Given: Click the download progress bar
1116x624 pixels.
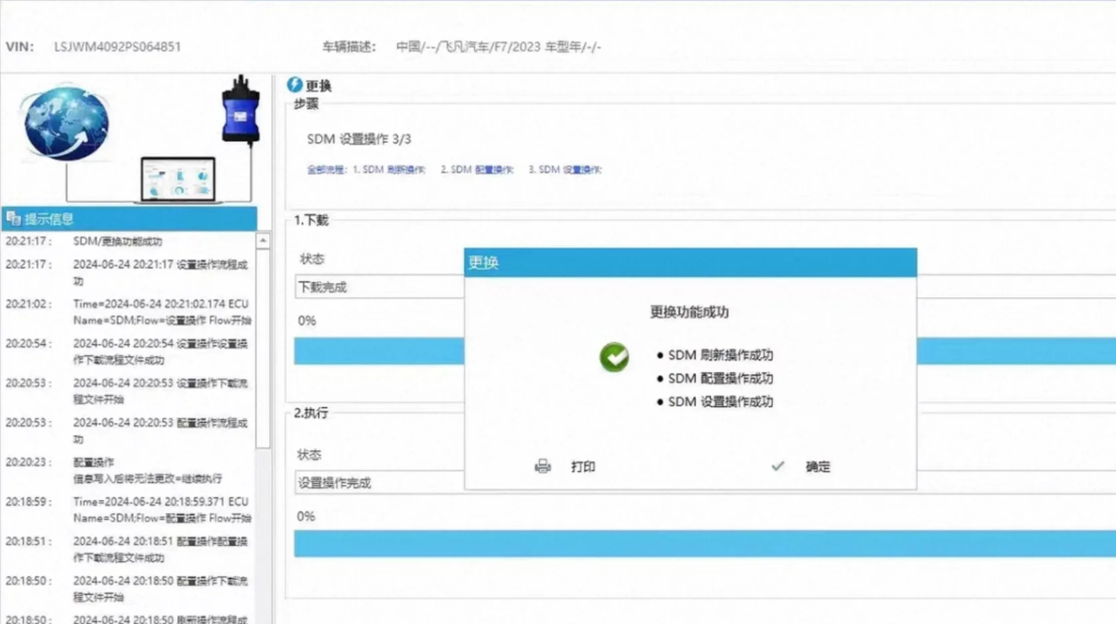Looking at the screenshot, I should point(379,351).
